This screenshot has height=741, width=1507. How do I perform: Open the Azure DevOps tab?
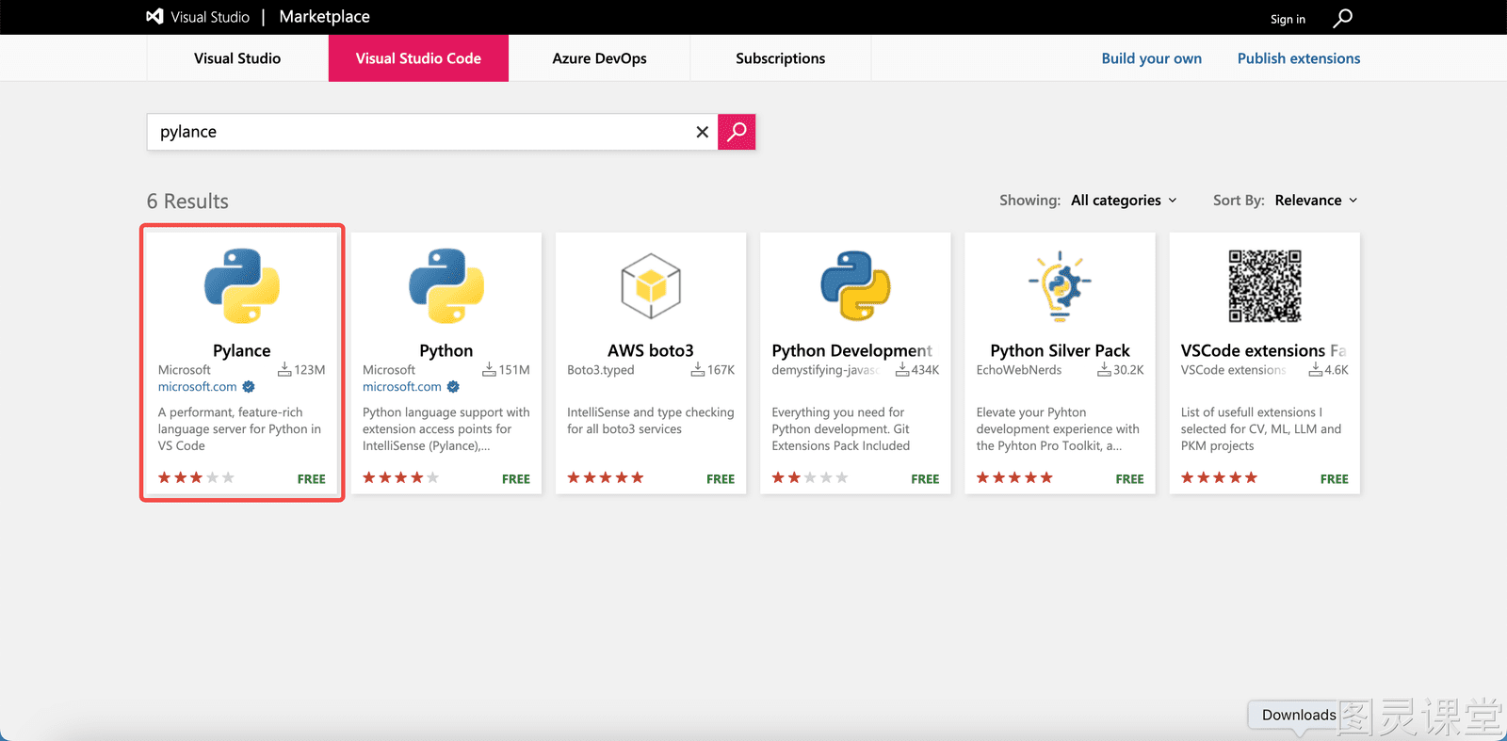coord(600,58)
